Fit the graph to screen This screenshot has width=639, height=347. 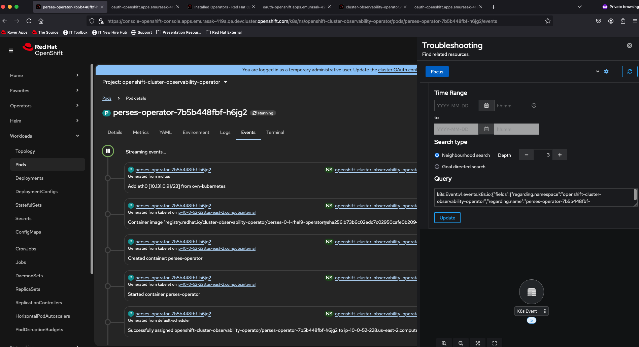point(478,343)
